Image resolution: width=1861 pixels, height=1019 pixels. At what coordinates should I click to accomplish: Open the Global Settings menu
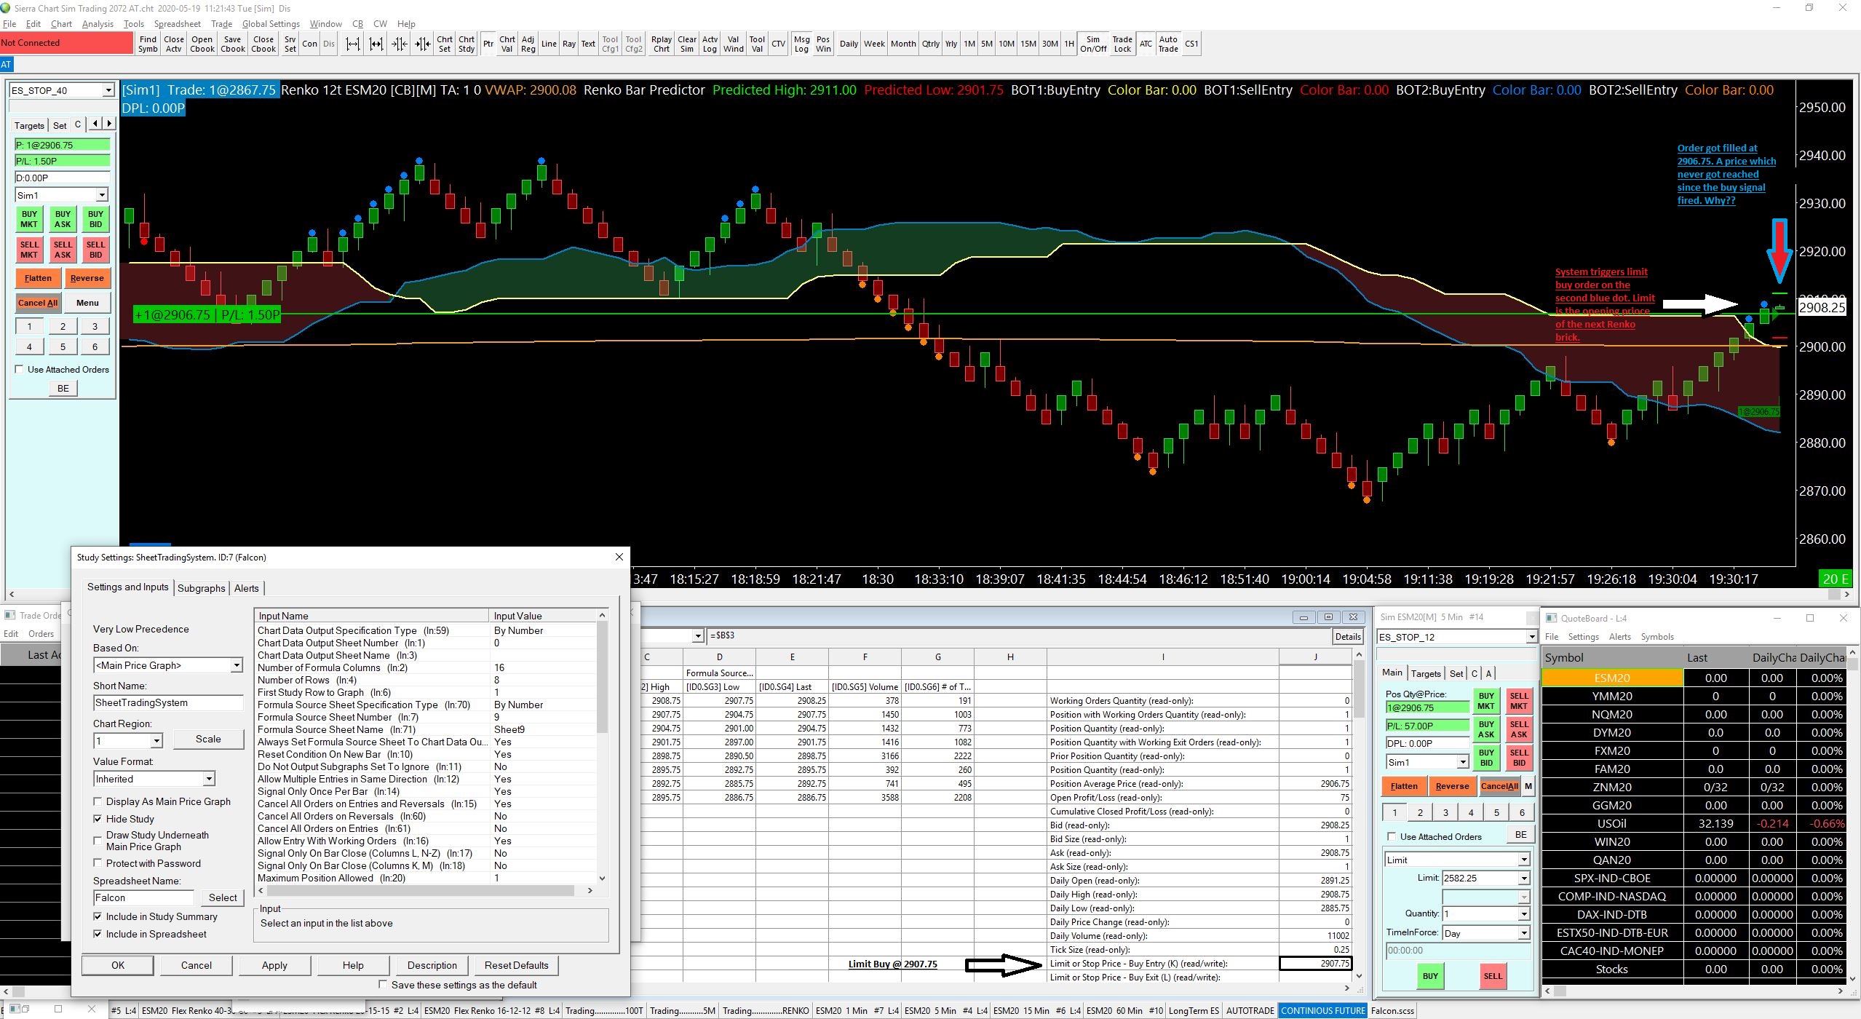[271, 24]
